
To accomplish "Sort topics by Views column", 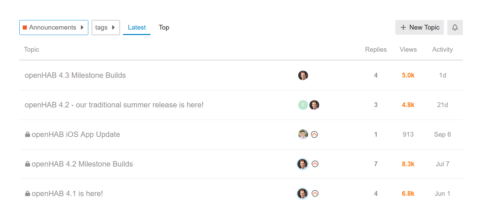I will [408, 50].
